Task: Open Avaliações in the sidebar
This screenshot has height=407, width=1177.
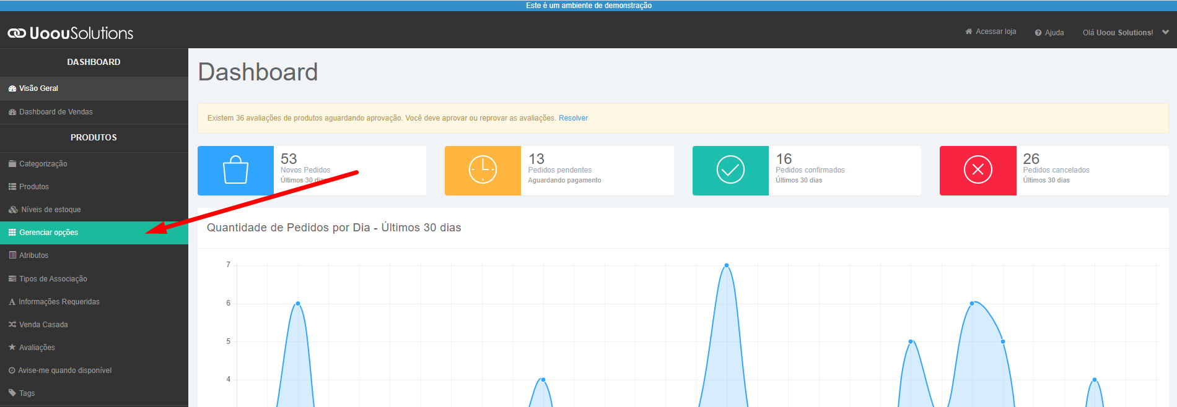Action: pyautogui.click(x=94, y=348)
